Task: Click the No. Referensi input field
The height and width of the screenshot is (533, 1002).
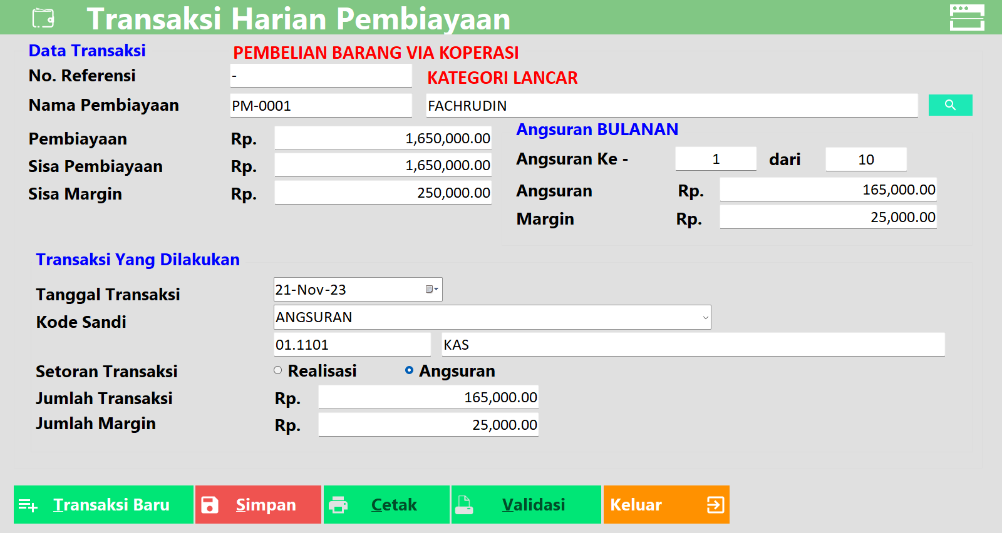Action: (x=321, y=76)
